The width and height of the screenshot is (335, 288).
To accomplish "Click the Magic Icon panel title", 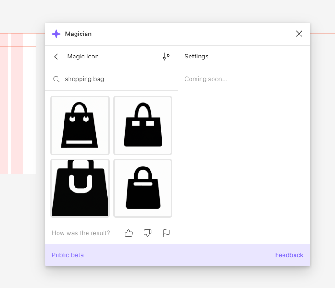I will click(x=83, y=57).
